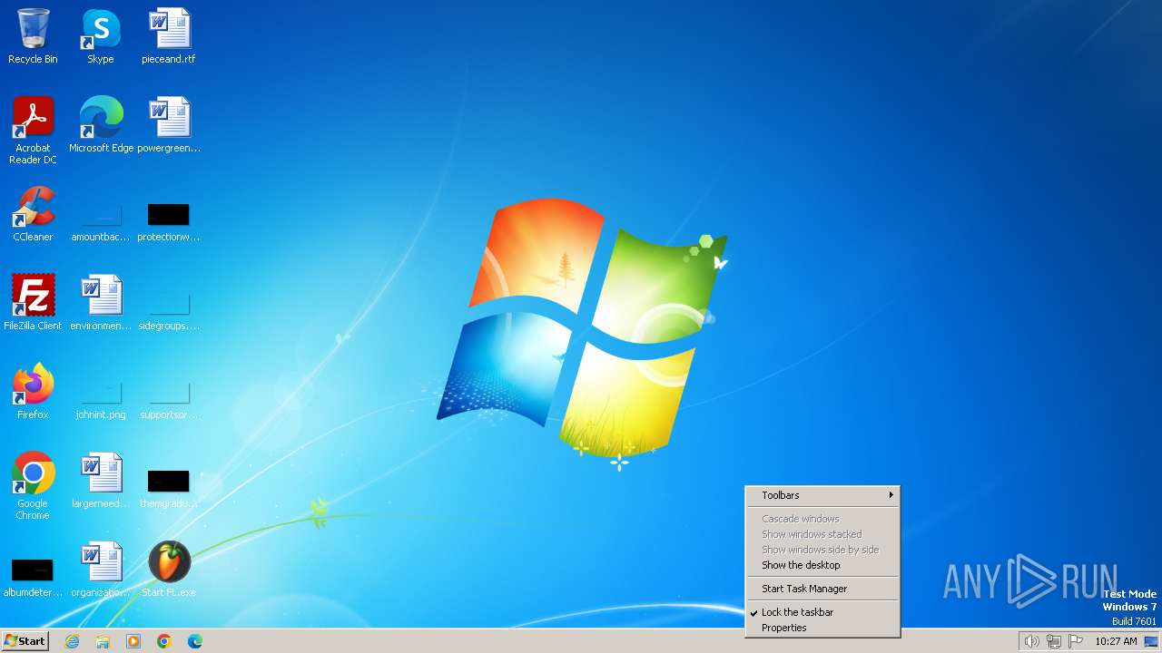Launch Chrome from the taskbar
The height and width of the screenshot is (653, 1162).
[164, 641]
